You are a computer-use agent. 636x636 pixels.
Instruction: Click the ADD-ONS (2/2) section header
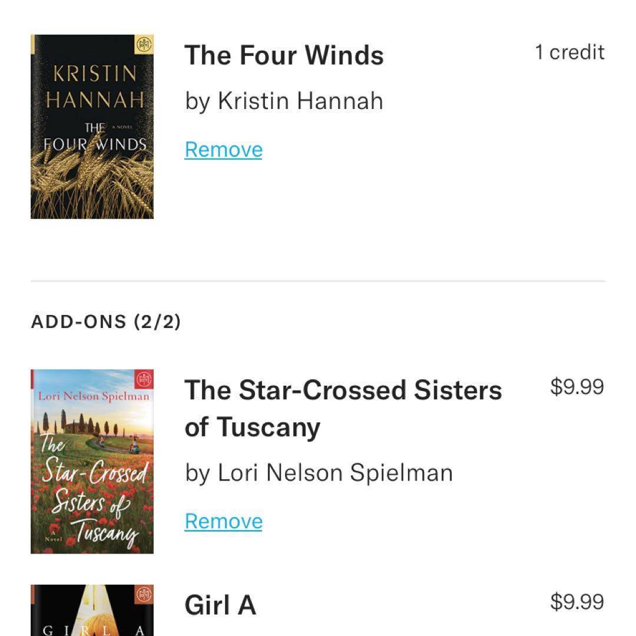(x=106, y=322)
